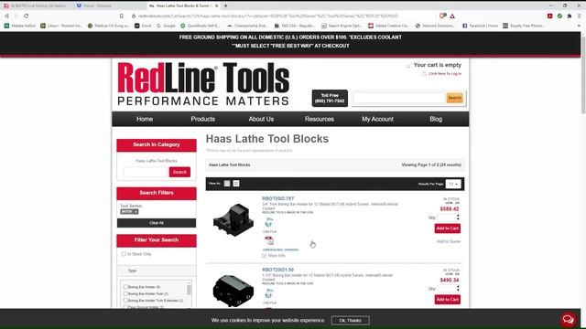Image resolution: width=586 pixels, height=329 pixels.
Task: Remove the BOT20 tool series filter tag
Action: [136, 211]
